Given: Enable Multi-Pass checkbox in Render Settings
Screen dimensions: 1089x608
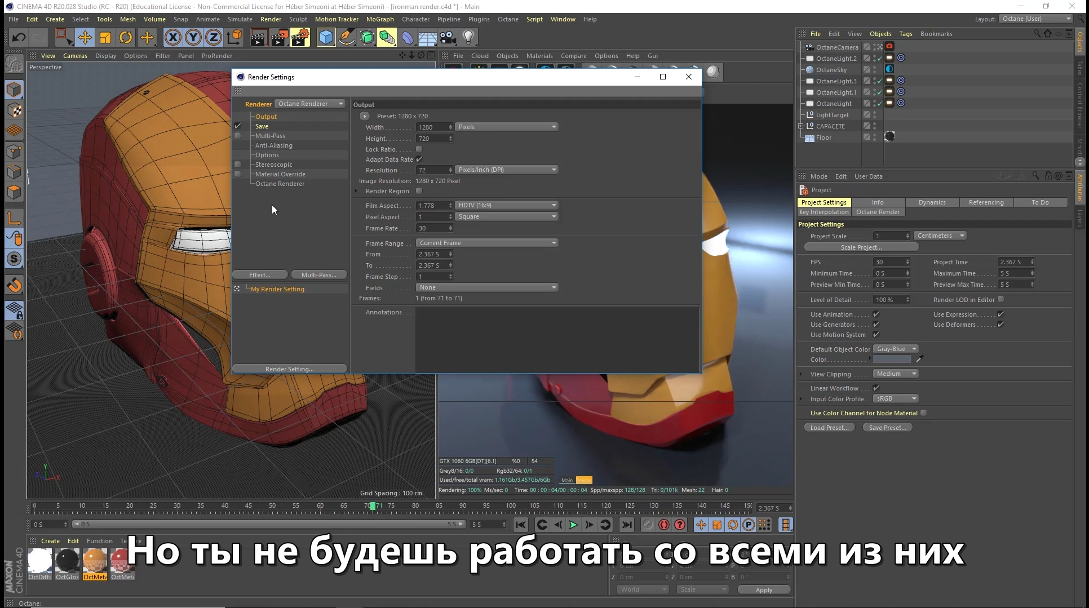Looking at the screenshot, I should (237, 136).
